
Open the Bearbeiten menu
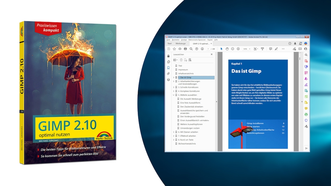tap(176, 40)
